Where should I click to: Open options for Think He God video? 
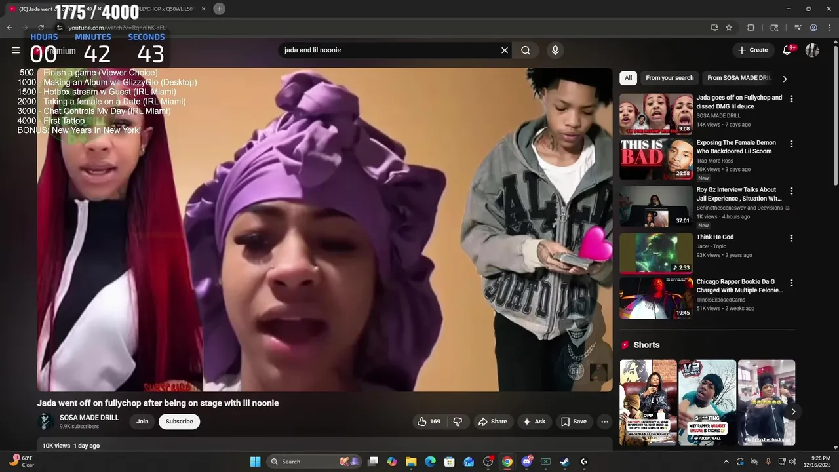tap(792, 239)
